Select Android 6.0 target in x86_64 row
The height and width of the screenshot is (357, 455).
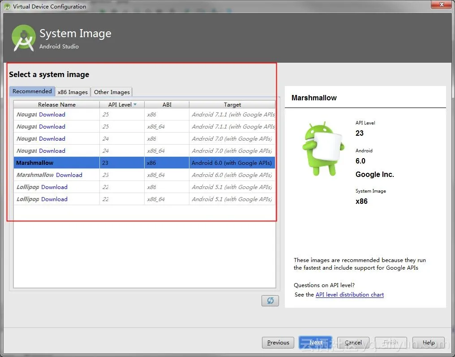pos(232,175)
